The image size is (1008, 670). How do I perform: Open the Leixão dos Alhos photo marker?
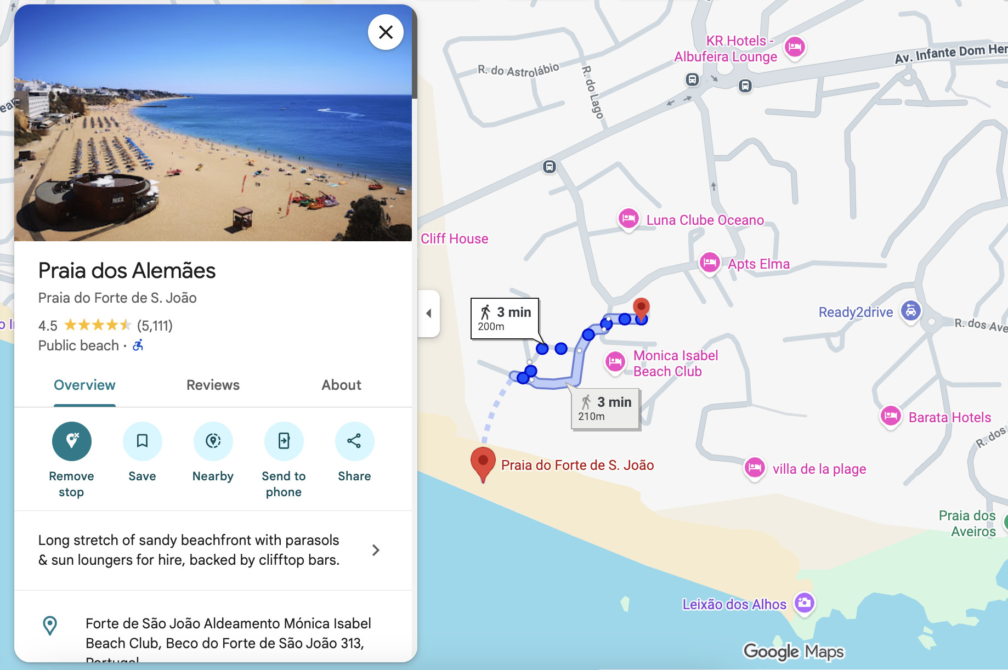click(805, 603)
